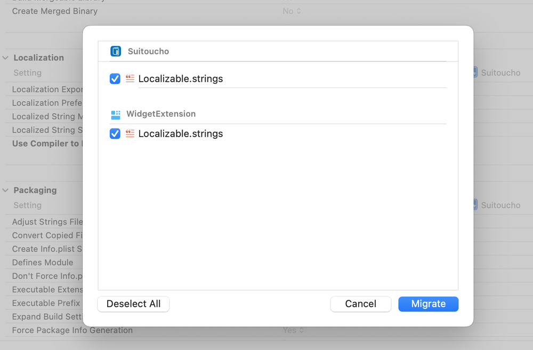Screen dimensions: 533x350
Task: Confirm with the Migrate button
Action: [x=428, y=304]
